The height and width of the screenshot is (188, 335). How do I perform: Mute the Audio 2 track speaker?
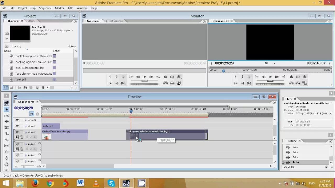pyautogui.click(x=17, y=155)
